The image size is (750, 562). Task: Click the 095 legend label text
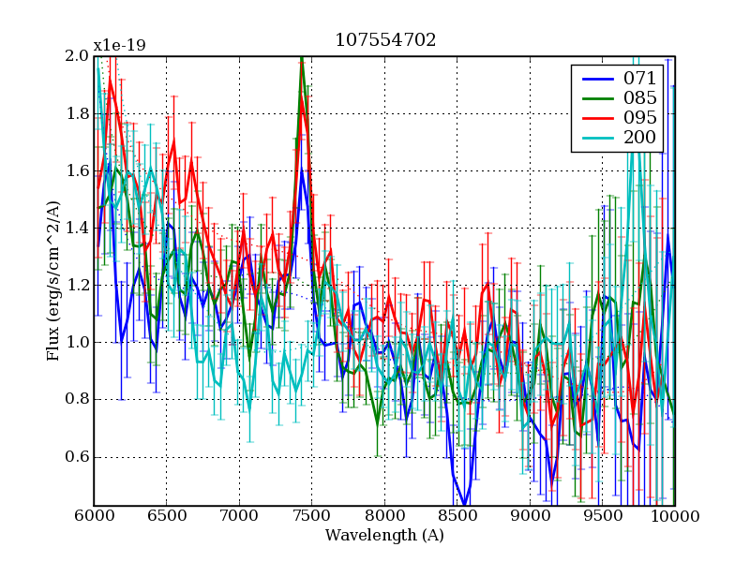[x=639, y=118]
